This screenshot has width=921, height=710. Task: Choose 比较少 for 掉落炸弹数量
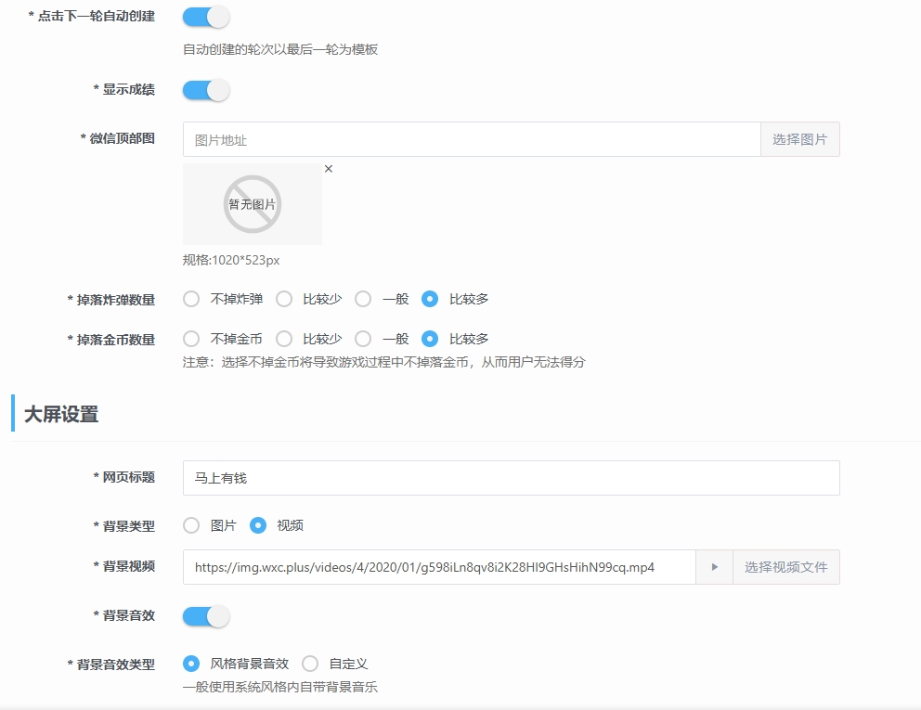click(283, 299)
